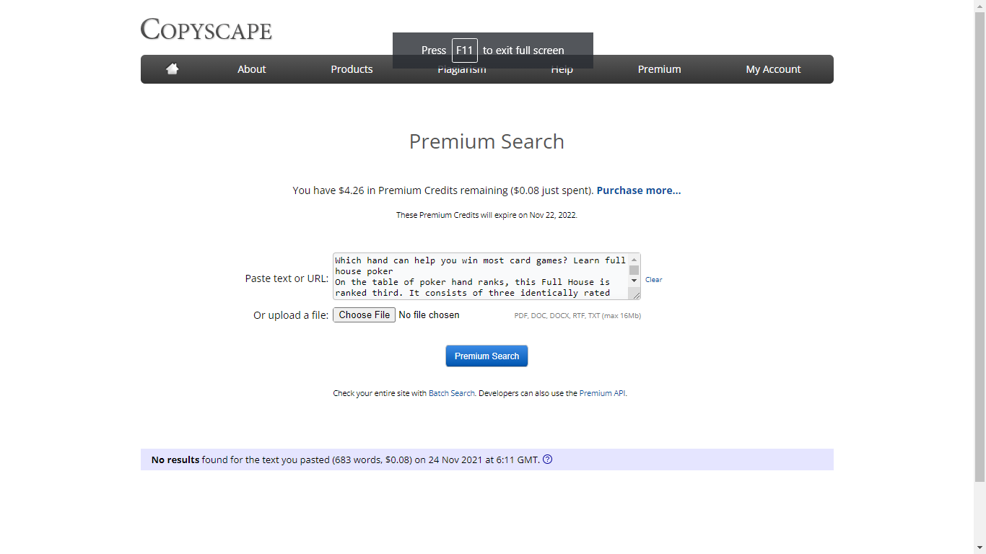Click the page scrollbar down arrow
Viewport: 986px width, 554px height.
click(x=980, y=548)
